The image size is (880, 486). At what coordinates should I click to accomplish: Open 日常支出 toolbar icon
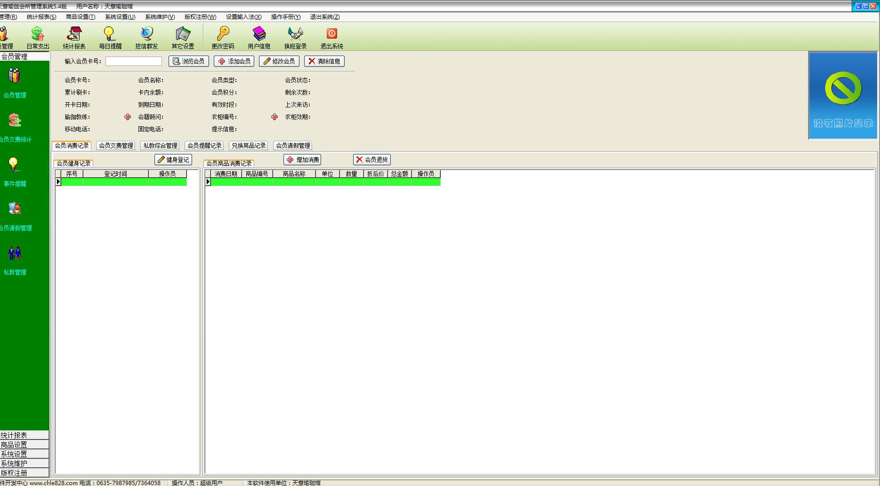[x=38, y=37]
